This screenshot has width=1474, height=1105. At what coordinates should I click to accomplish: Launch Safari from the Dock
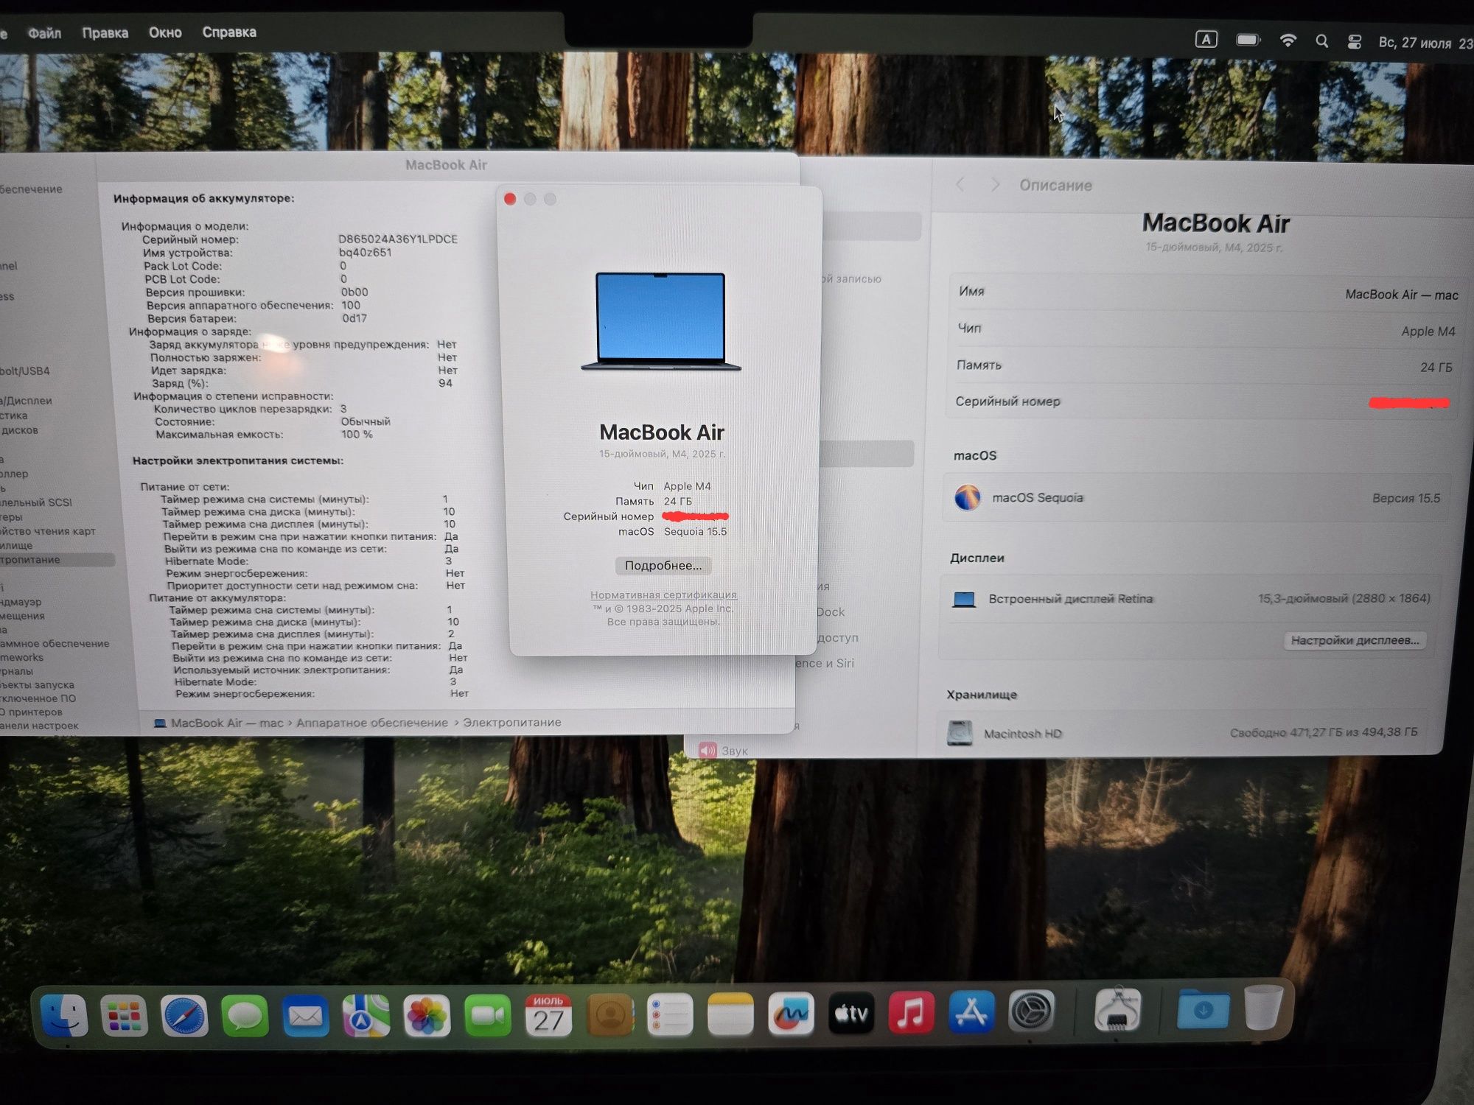tap(184, 1016)
